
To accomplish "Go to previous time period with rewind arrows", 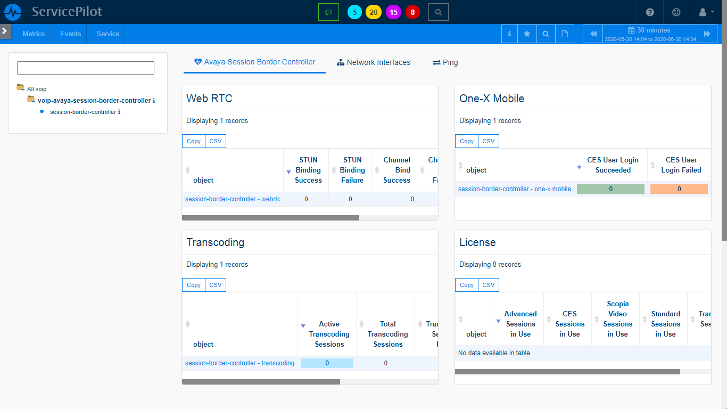I will point(593,34).
